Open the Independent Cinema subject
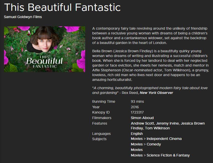 164,139
